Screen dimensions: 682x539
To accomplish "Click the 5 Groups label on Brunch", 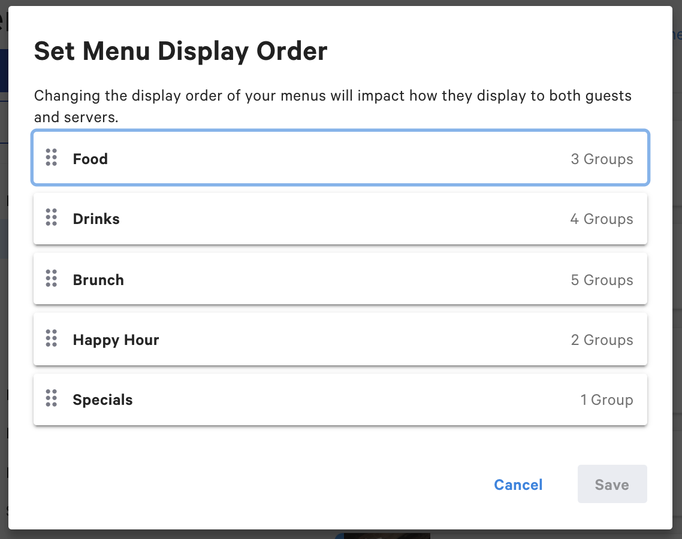I will (602, 279).
